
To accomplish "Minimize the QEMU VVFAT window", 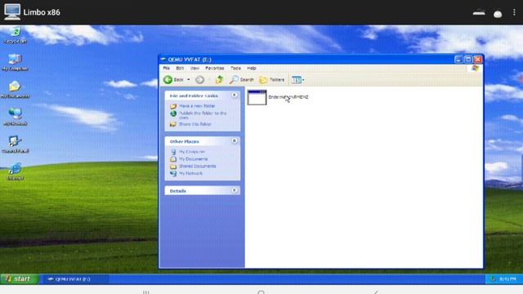I will point(458,60).
